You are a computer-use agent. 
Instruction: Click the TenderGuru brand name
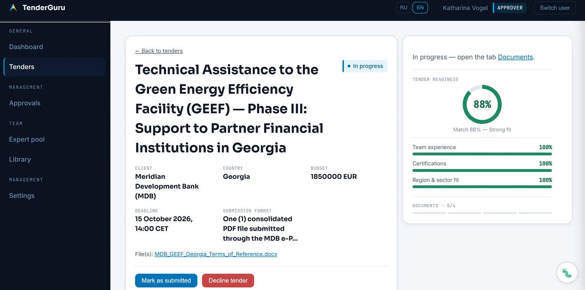point(44,8)
